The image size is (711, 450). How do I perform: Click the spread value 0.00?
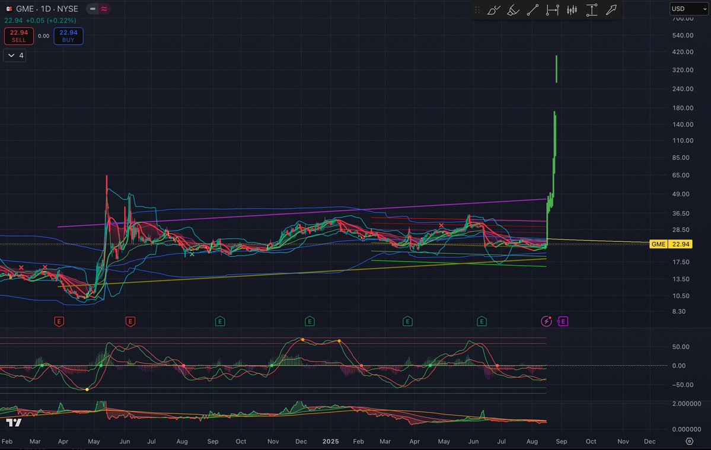click(43, 36)
